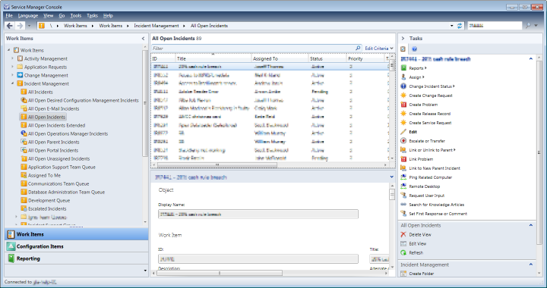The image size is (547, 288).
Task: Click the Change Incident Status icon
Action: (403, 86)
